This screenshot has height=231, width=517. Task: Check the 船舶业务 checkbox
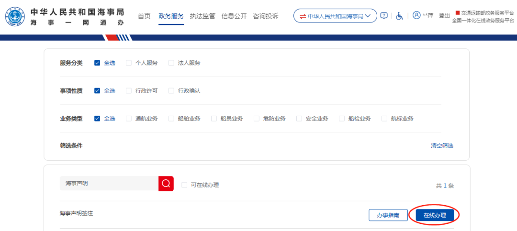point(171,119)
